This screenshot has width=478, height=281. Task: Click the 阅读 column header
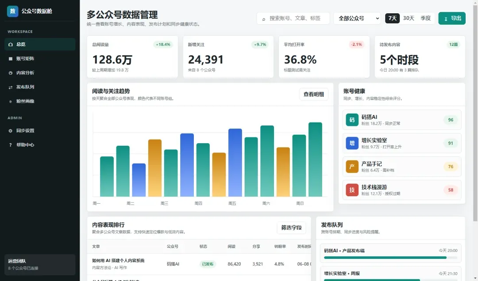tap(231, 247)
